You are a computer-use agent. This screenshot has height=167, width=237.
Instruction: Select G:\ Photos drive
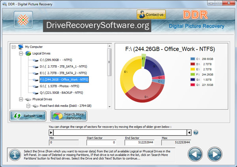coord(59,86)
